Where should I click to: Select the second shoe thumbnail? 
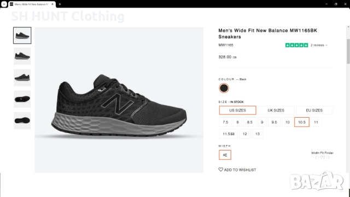pyautogui.click(x=22, y=56)
